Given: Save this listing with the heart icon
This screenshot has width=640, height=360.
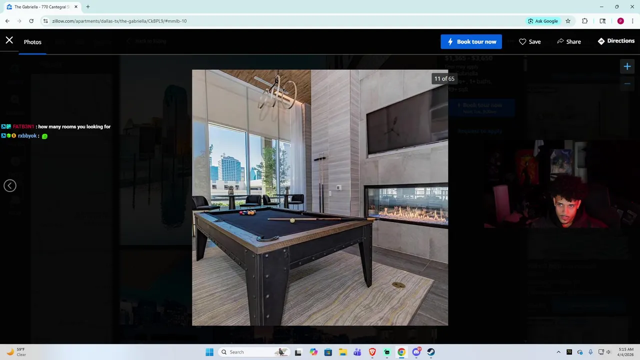Looking at the screenshot, I should point(529,41).
